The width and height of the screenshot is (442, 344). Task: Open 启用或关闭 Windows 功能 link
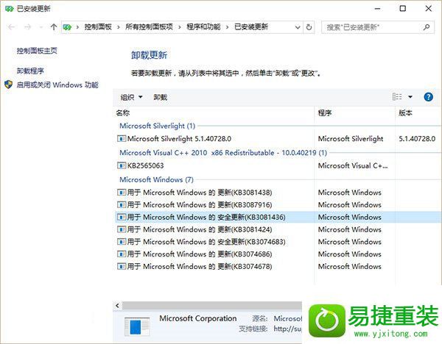pos(57,85)
